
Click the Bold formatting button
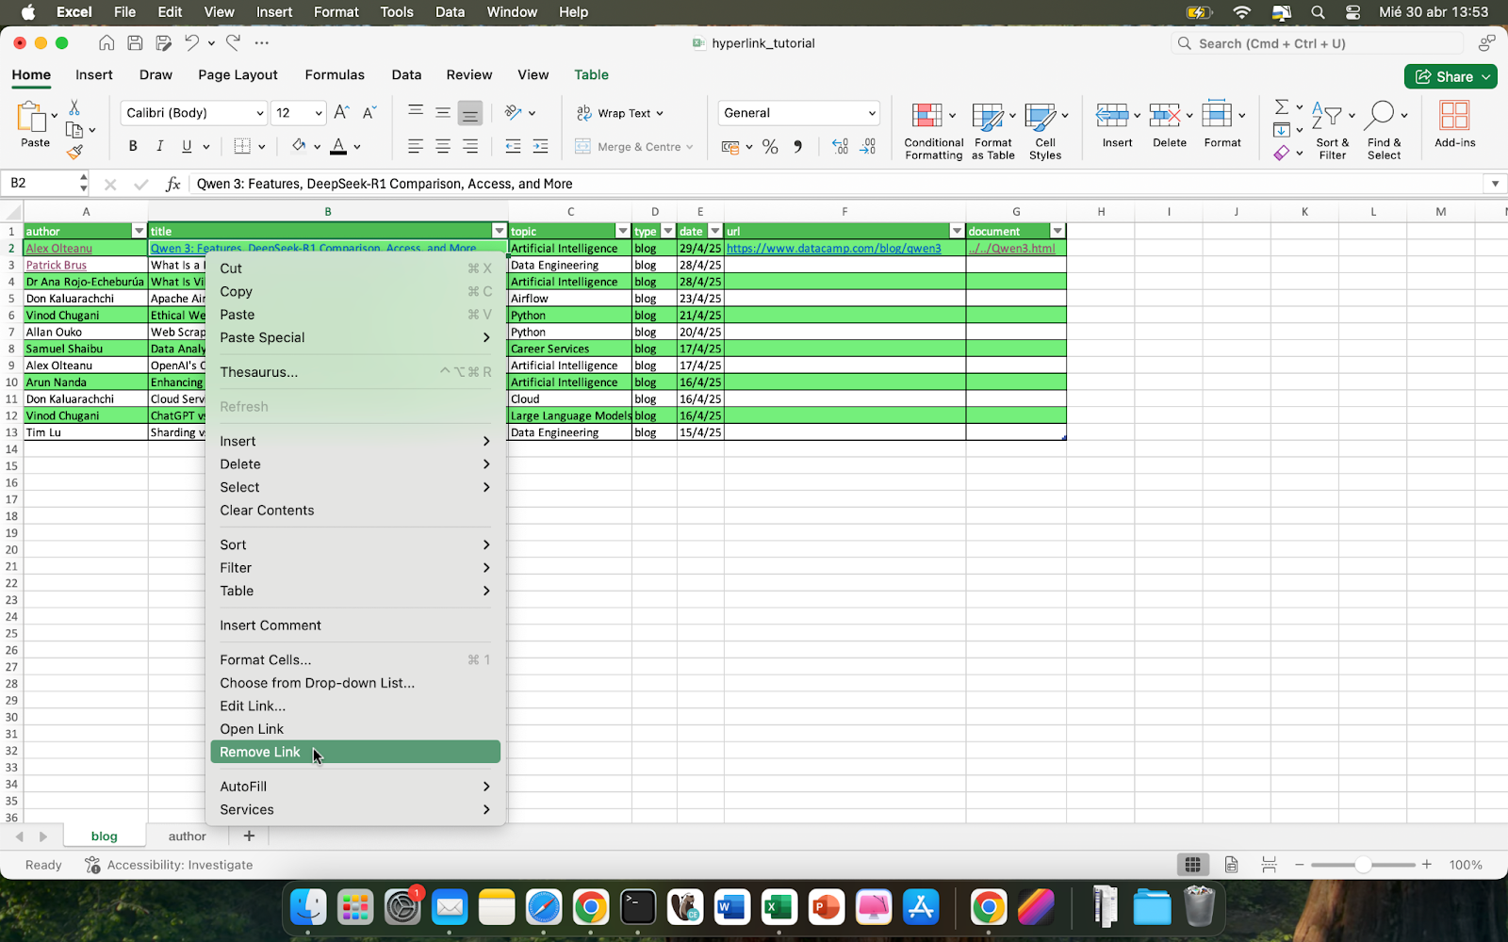[133, 146]
